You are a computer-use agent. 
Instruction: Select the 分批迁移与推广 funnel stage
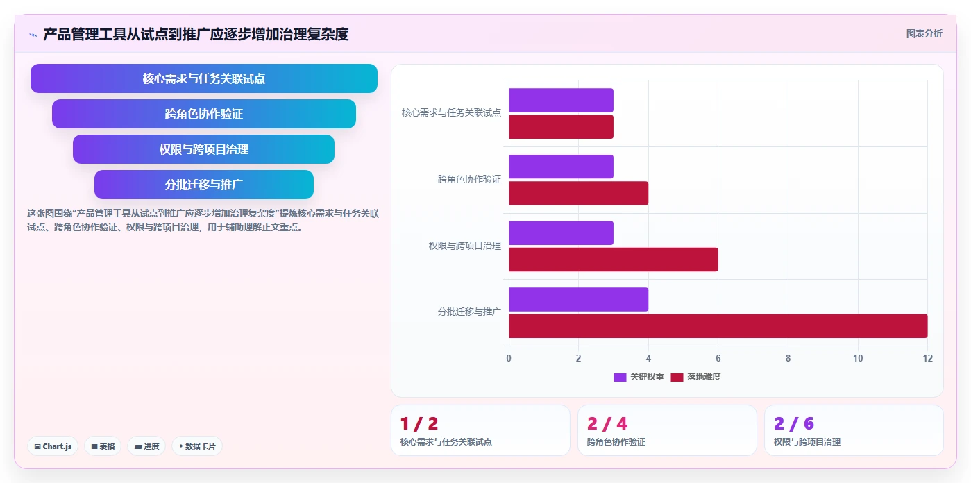[204, 185]
